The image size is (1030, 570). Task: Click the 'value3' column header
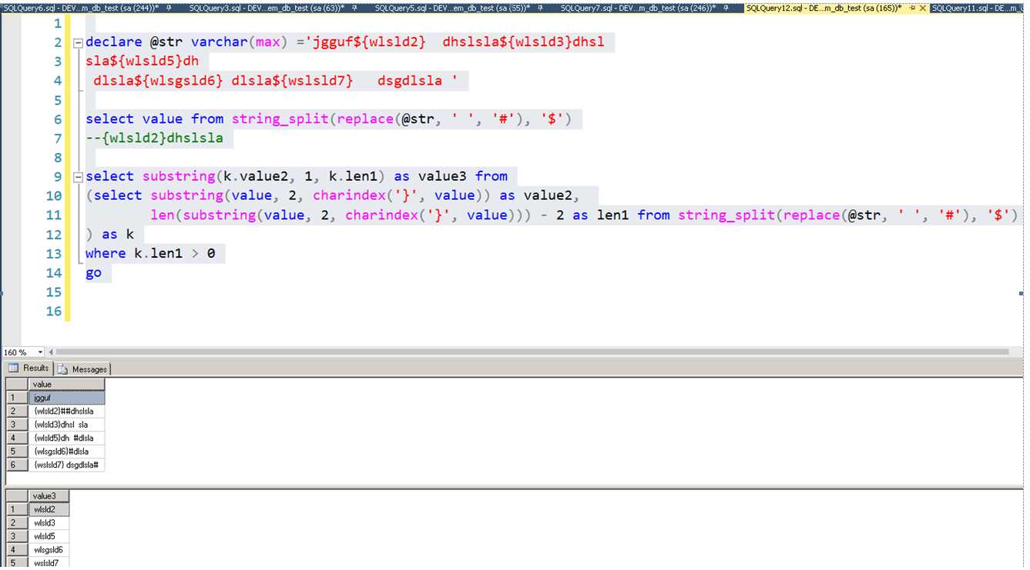(x=49, y=496)
